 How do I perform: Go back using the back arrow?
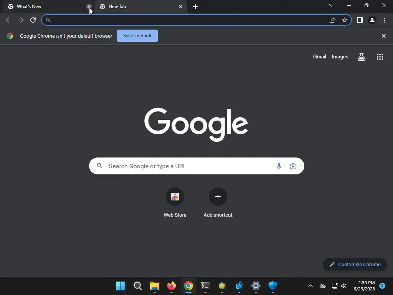pos(8,20)
